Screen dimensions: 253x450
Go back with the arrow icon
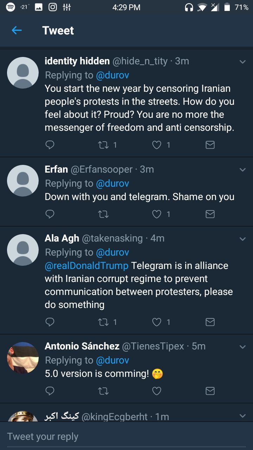click(x=17, y=31)
